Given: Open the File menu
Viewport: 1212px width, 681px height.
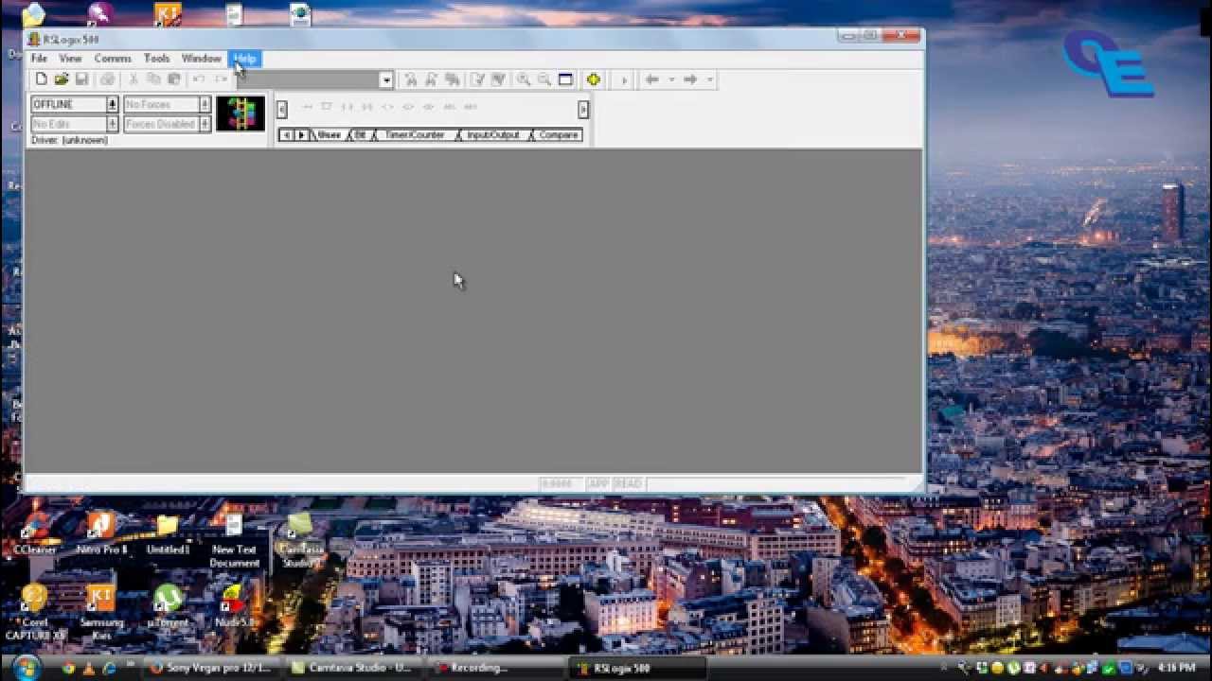Looking at the screenshot, I should (x=39, y=59).
